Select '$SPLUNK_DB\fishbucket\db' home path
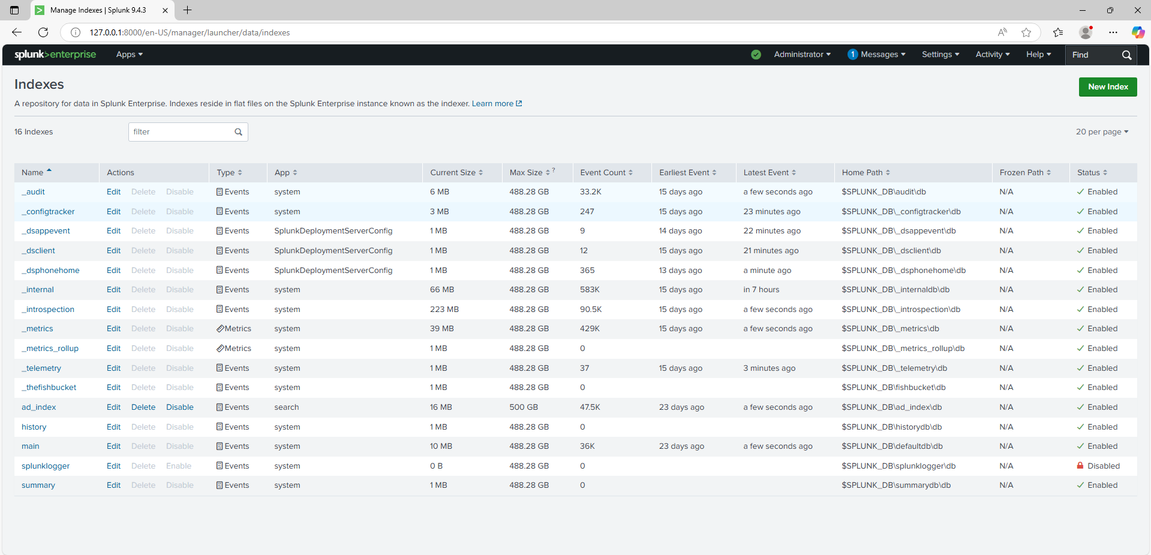This screenshot has height=555, width=1151. click(894, 388)
